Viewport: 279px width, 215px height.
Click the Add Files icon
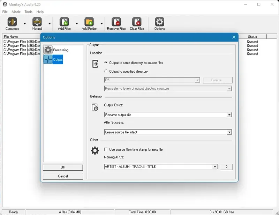[64, 22]
